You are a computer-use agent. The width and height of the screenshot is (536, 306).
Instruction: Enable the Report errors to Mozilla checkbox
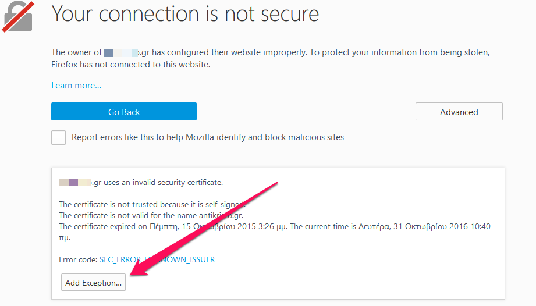point(58,137)
